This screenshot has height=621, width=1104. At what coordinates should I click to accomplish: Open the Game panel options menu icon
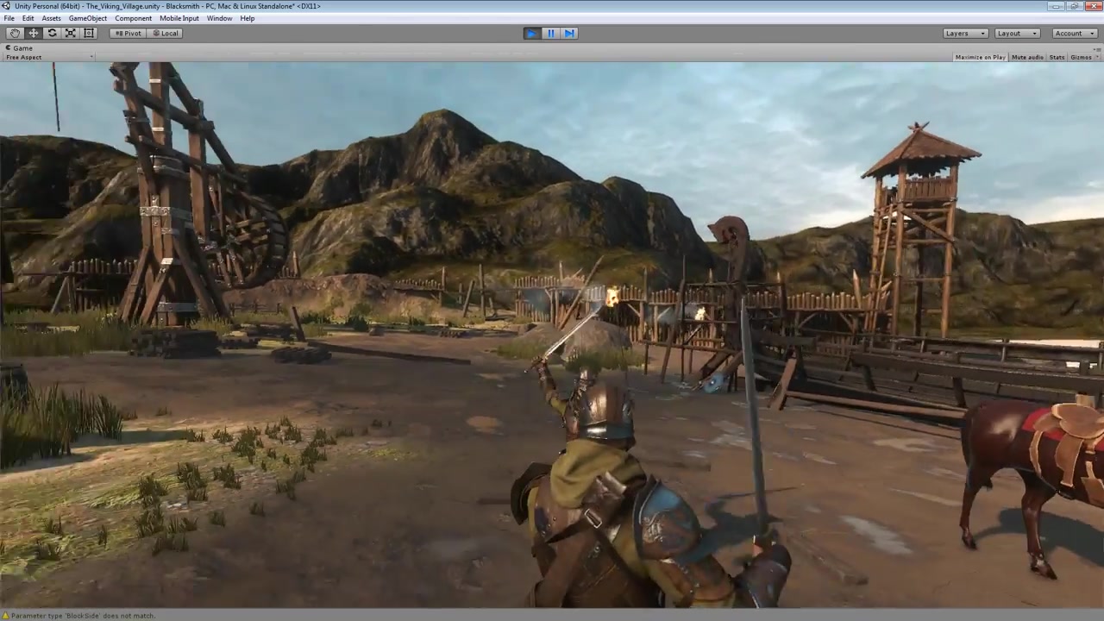tap(1097, 48)
